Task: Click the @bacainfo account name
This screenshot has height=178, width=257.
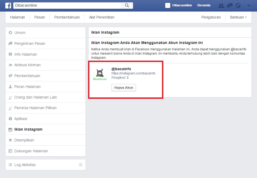Action: pos(121,69)
